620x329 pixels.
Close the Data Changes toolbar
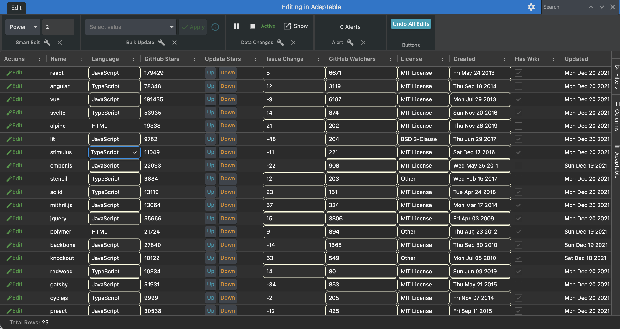pyautogui.click(x=293, y=43)
